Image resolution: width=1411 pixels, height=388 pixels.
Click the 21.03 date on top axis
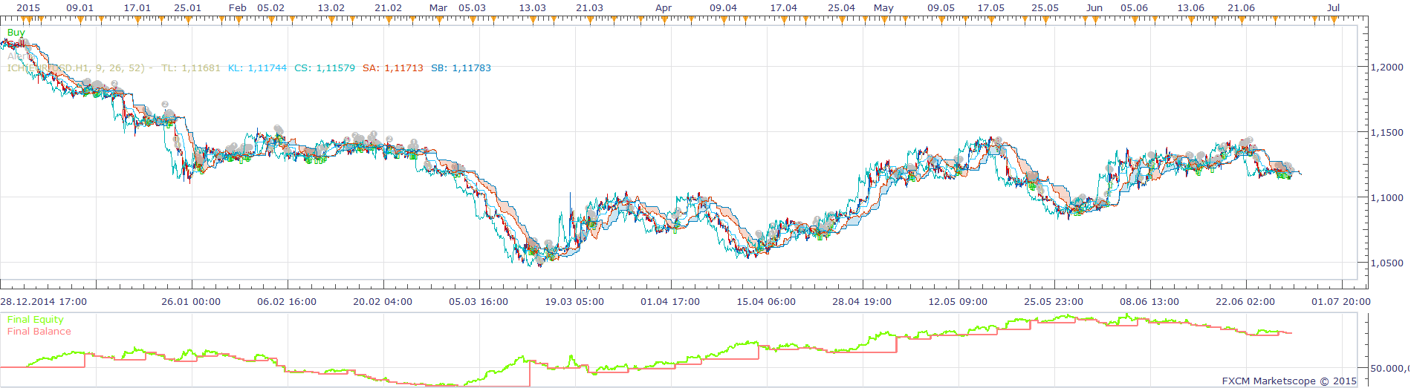click(590, 8)
